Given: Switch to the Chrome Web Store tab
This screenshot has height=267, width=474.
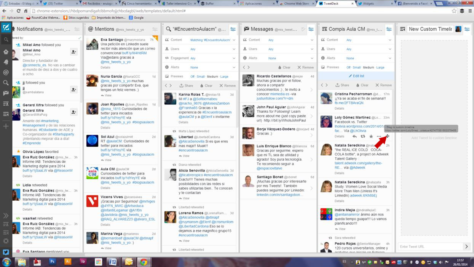Looking at the screenshot, I should [297, 3].
